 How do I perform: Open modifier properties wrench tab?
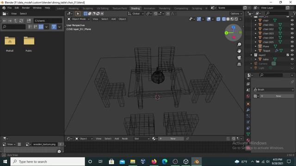point(248,110)
